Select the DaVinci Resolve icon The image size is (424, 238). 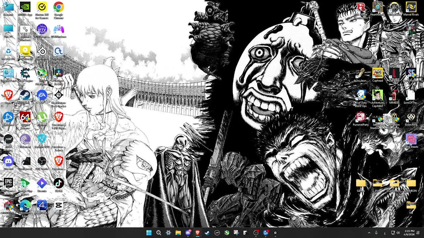coord(59,77)
